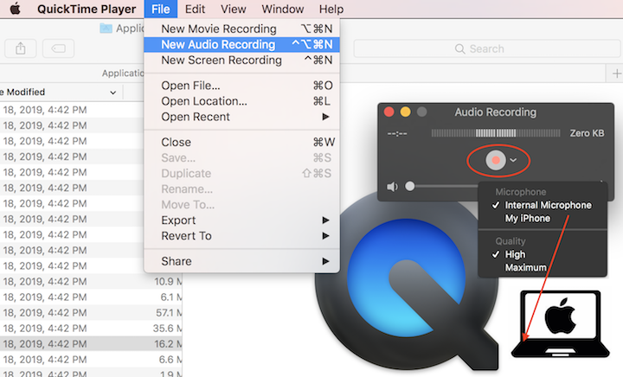This screenshot has width=623, height=377.
Task: Minimize the Audio Recording window
Action: click(405, 112)
